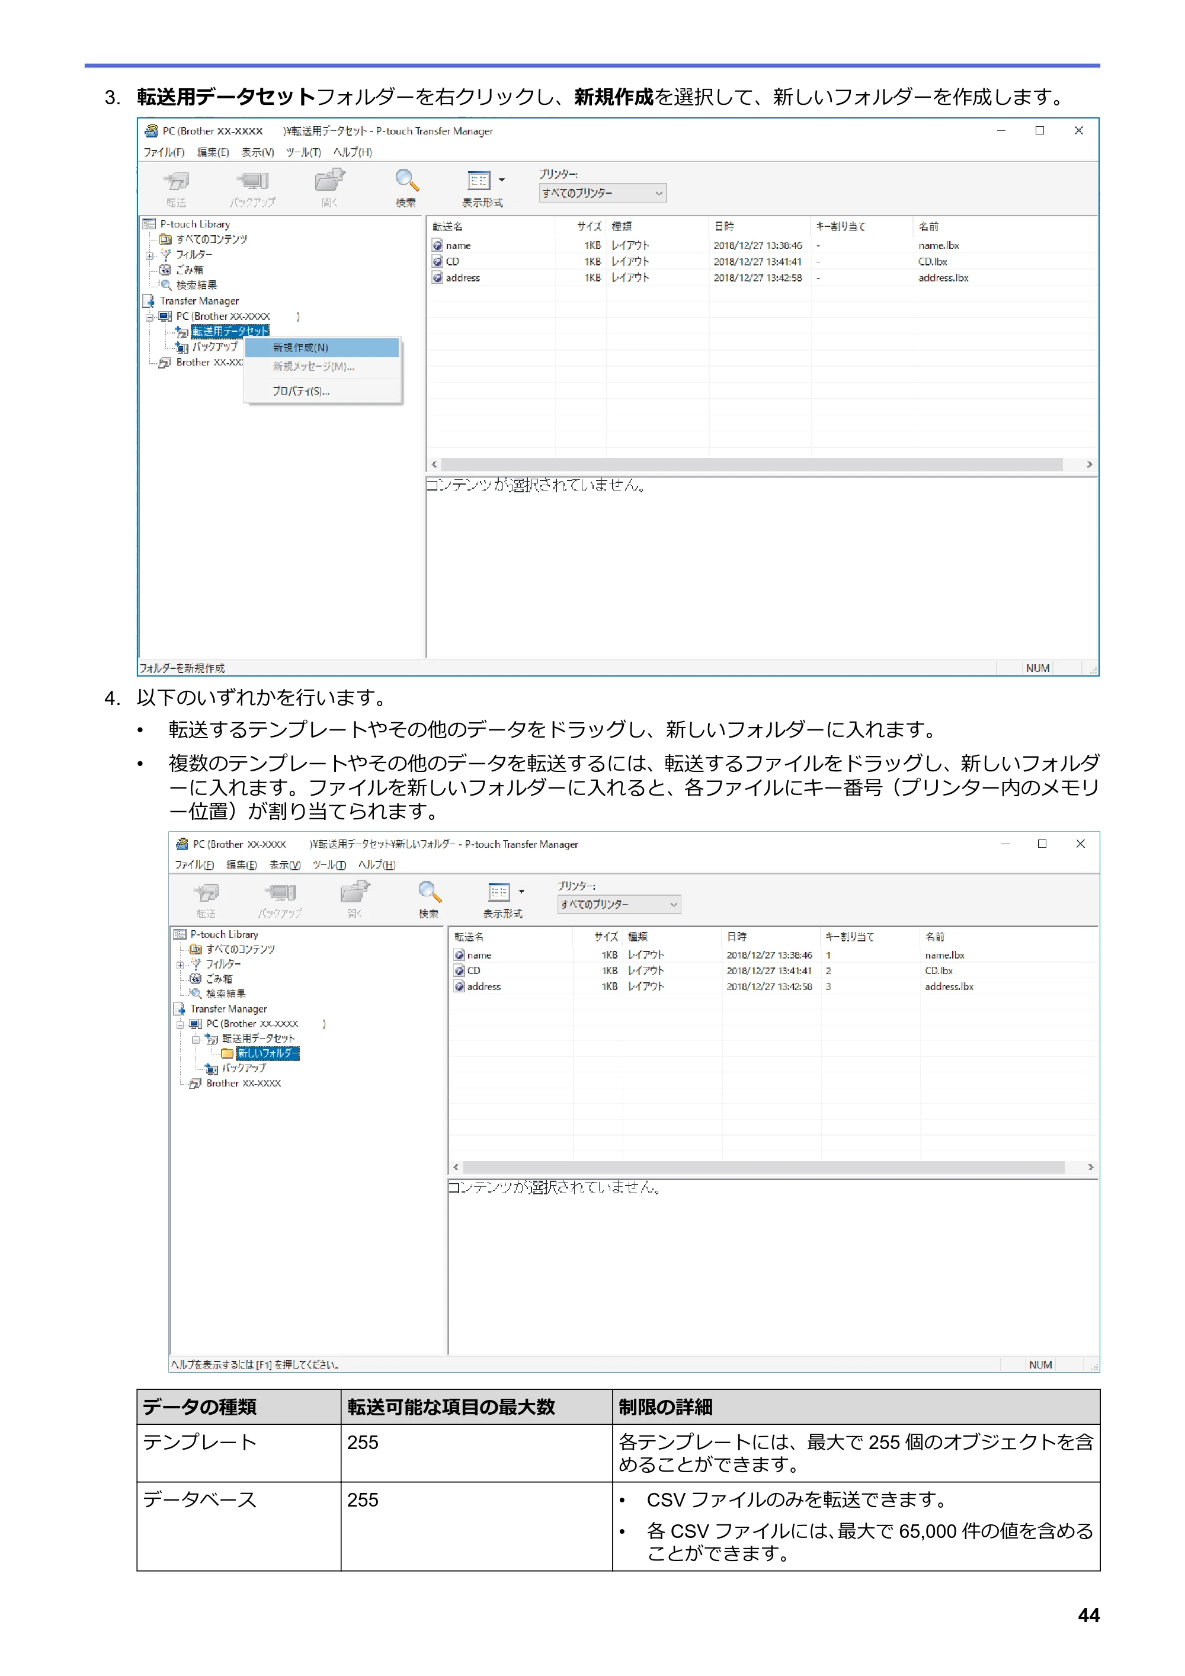Click address.lbx in the 新しいフォルダー window list

coord(949,986)
